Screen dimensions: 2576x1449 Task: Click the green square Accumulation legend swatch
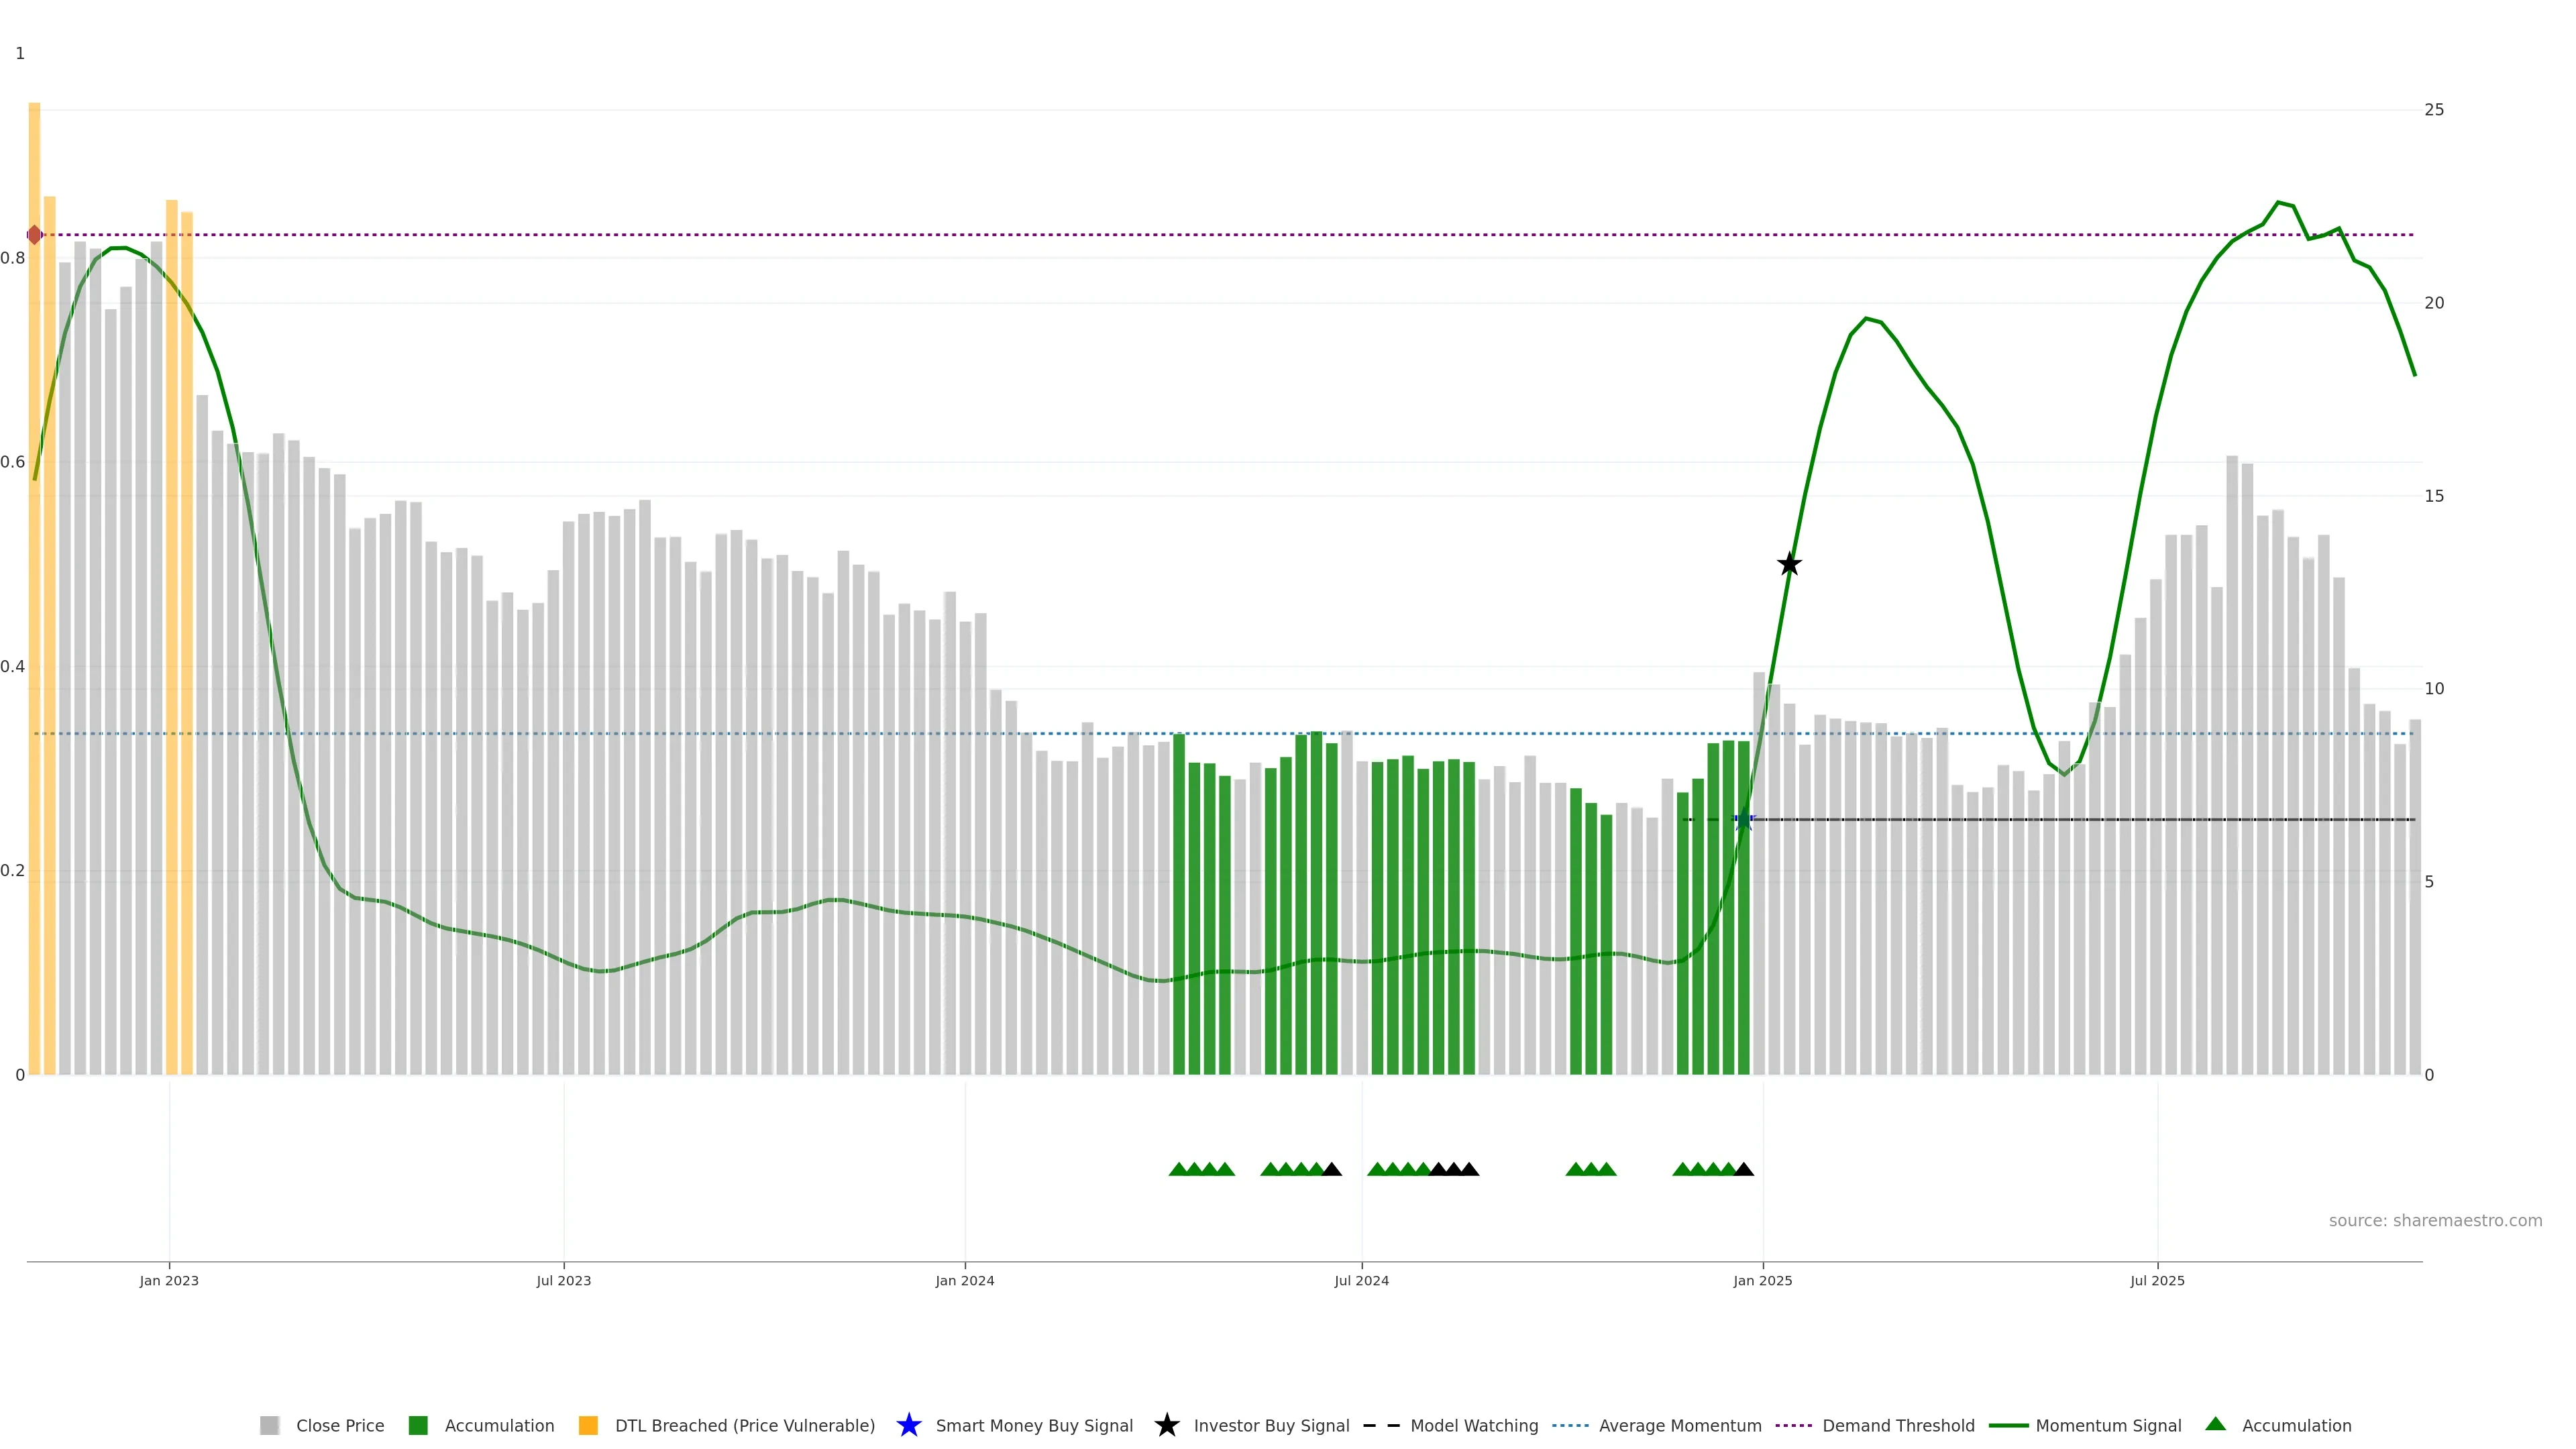click(418, 1425)
